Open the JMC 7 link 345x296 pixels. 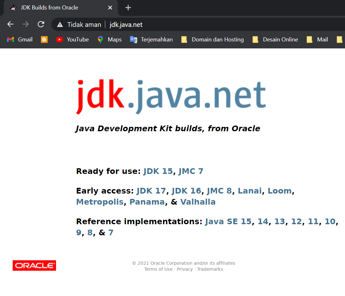(191, 171)
